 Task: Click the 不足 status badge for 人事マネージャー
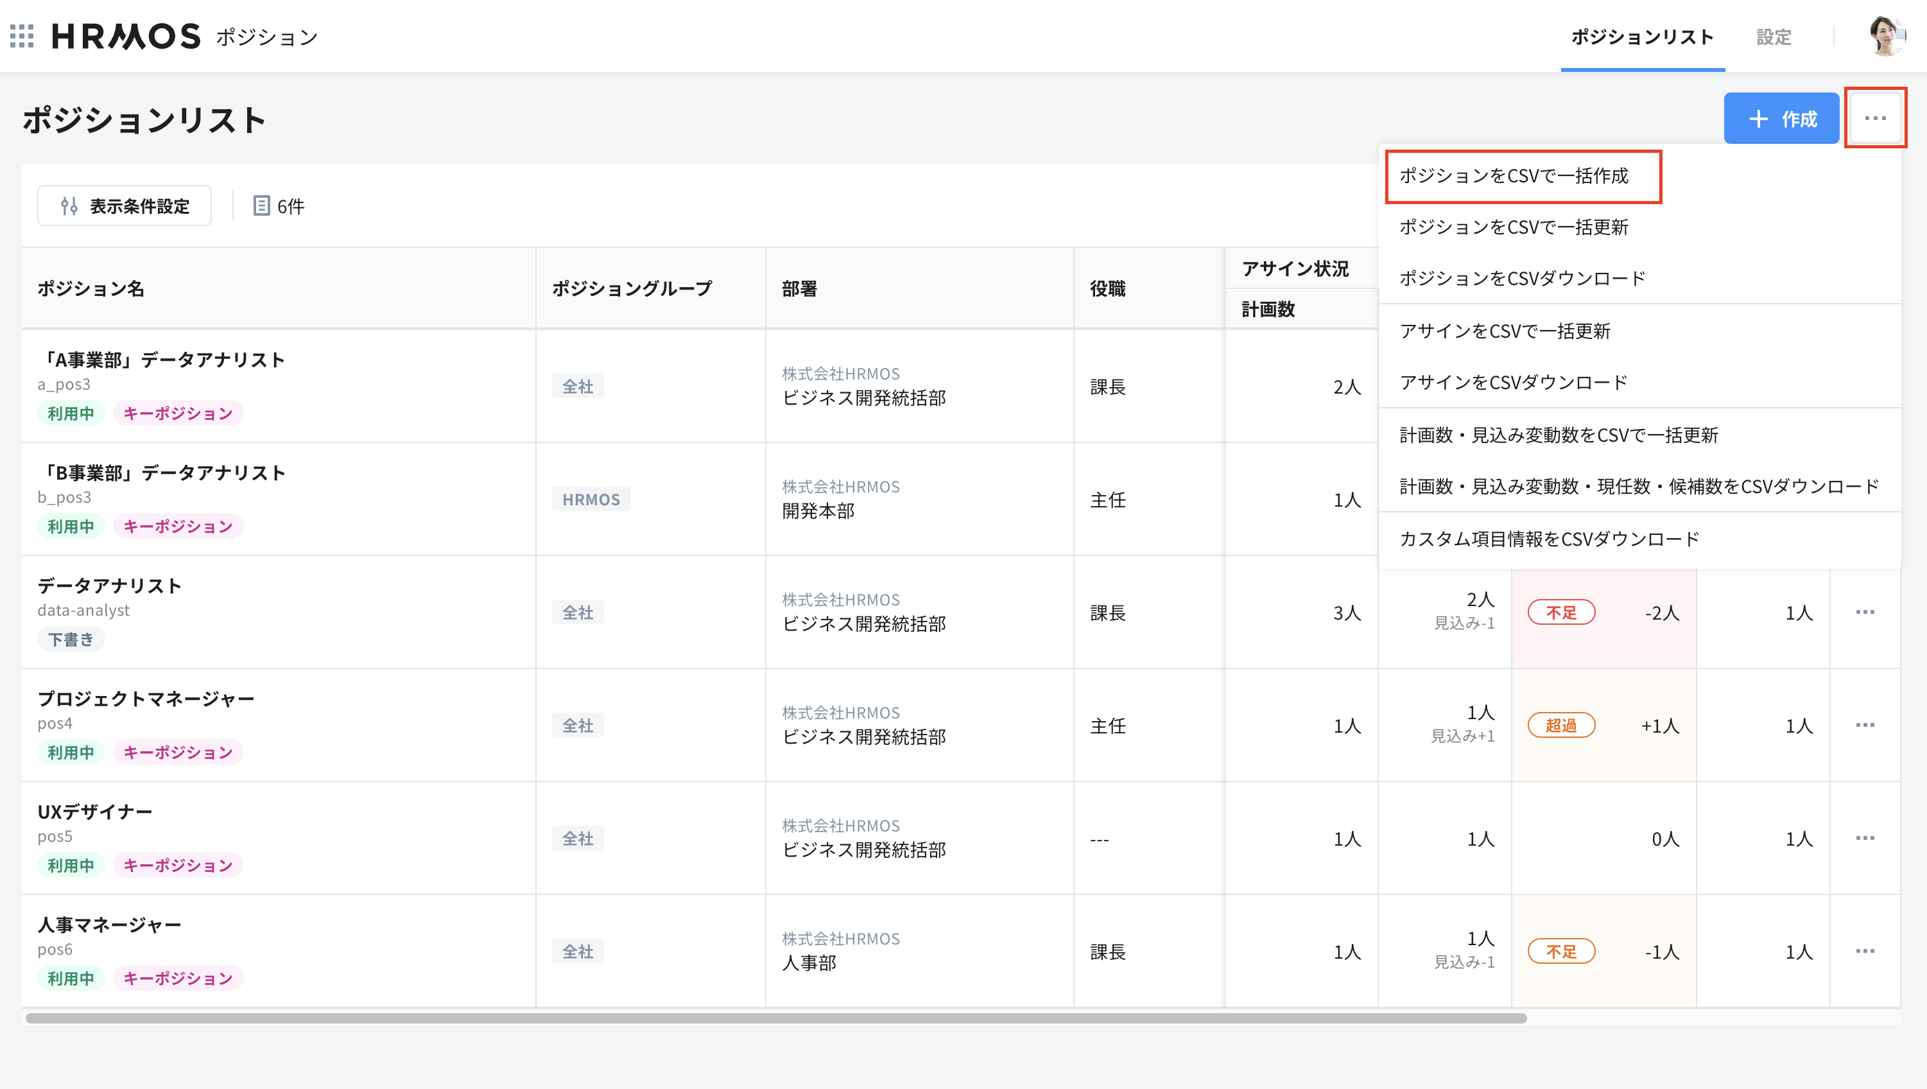[x=1561, y=952]
